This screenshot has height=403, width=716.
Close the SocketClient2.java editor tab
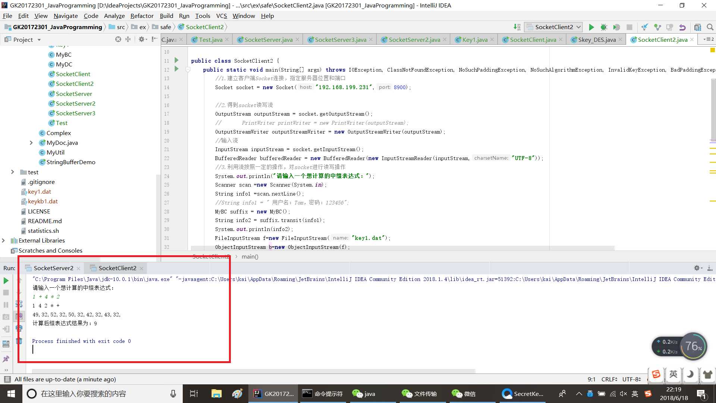tap(692, 40)
